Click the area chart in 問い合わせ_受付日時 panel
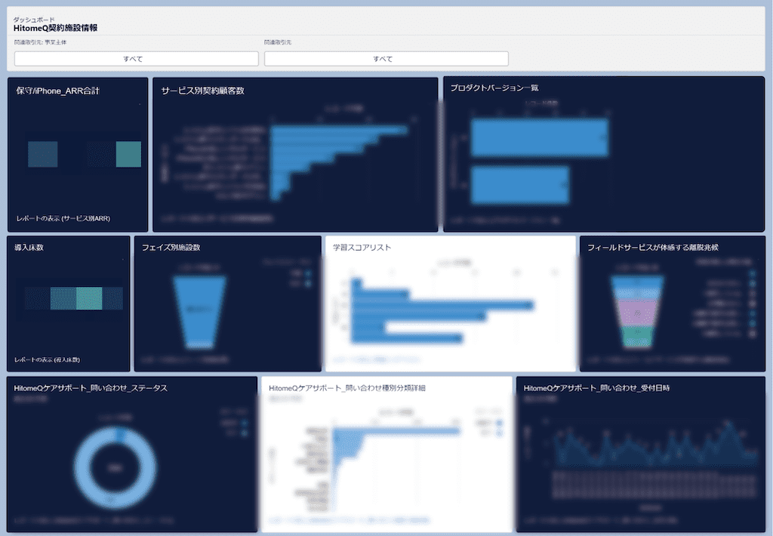 (656, 444)
